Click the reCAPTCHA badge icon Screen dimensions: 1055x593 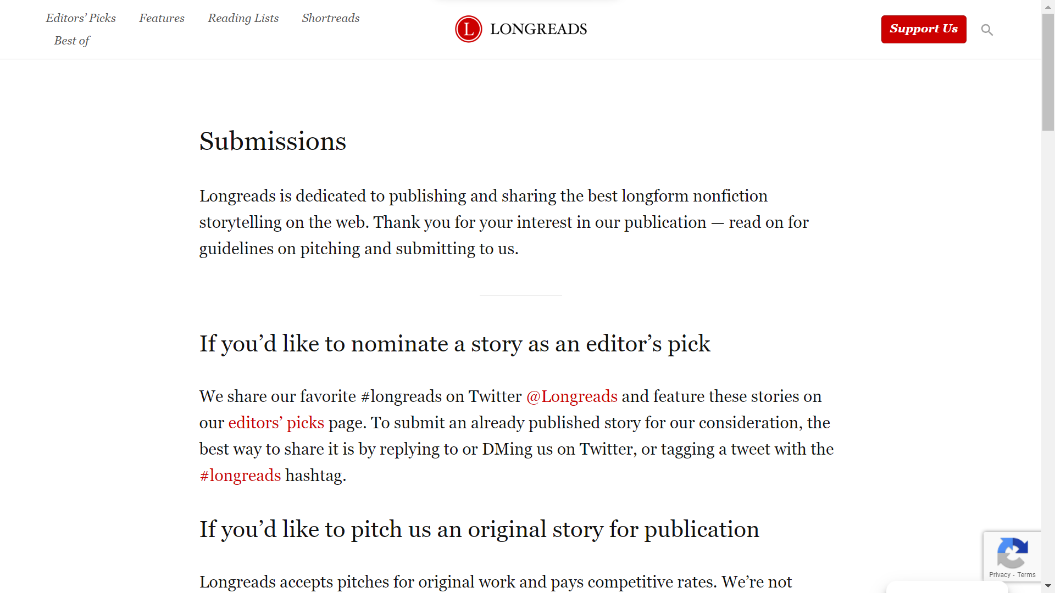(x=1012, y=553)
